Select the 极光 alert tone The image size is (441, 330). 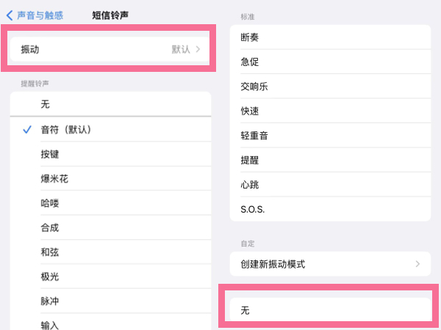[110, 276]
